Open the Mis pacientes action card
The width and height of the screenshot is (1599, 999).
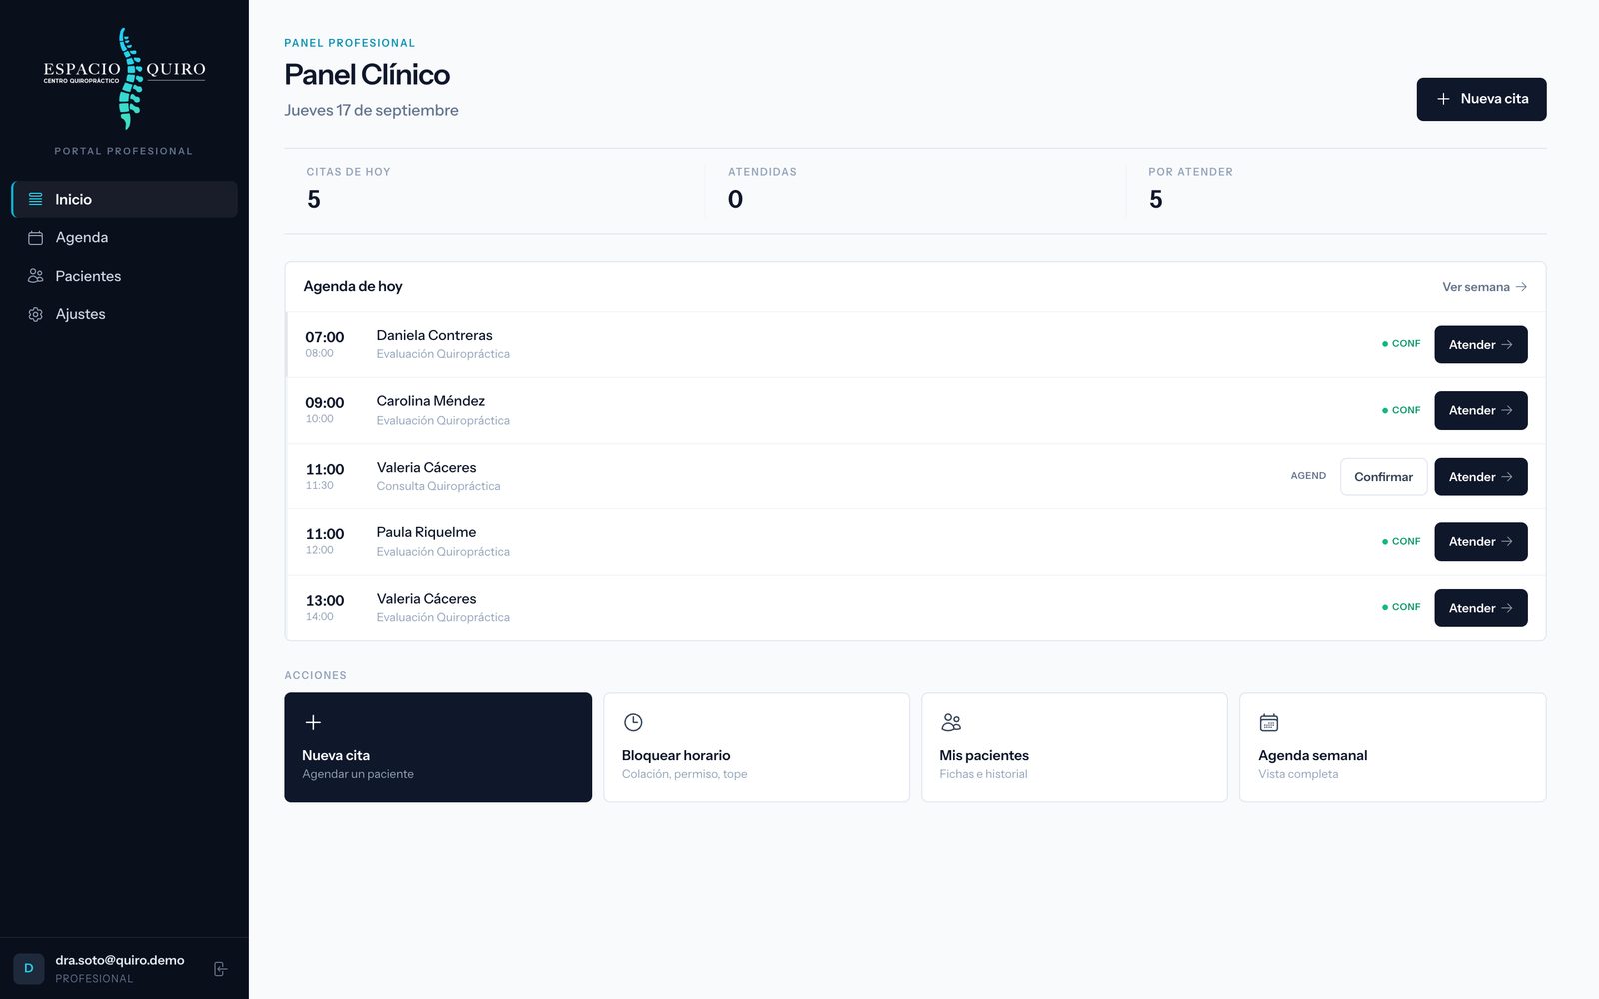tap(1074, 747)
